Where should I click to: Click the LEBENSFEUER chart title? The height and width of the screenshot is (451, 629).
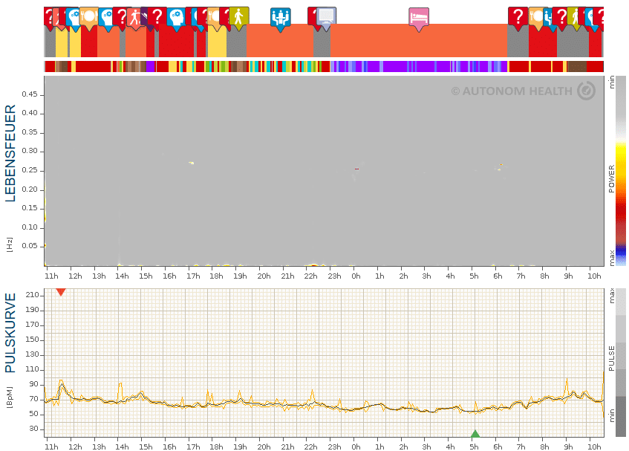[x=10, y=153]
